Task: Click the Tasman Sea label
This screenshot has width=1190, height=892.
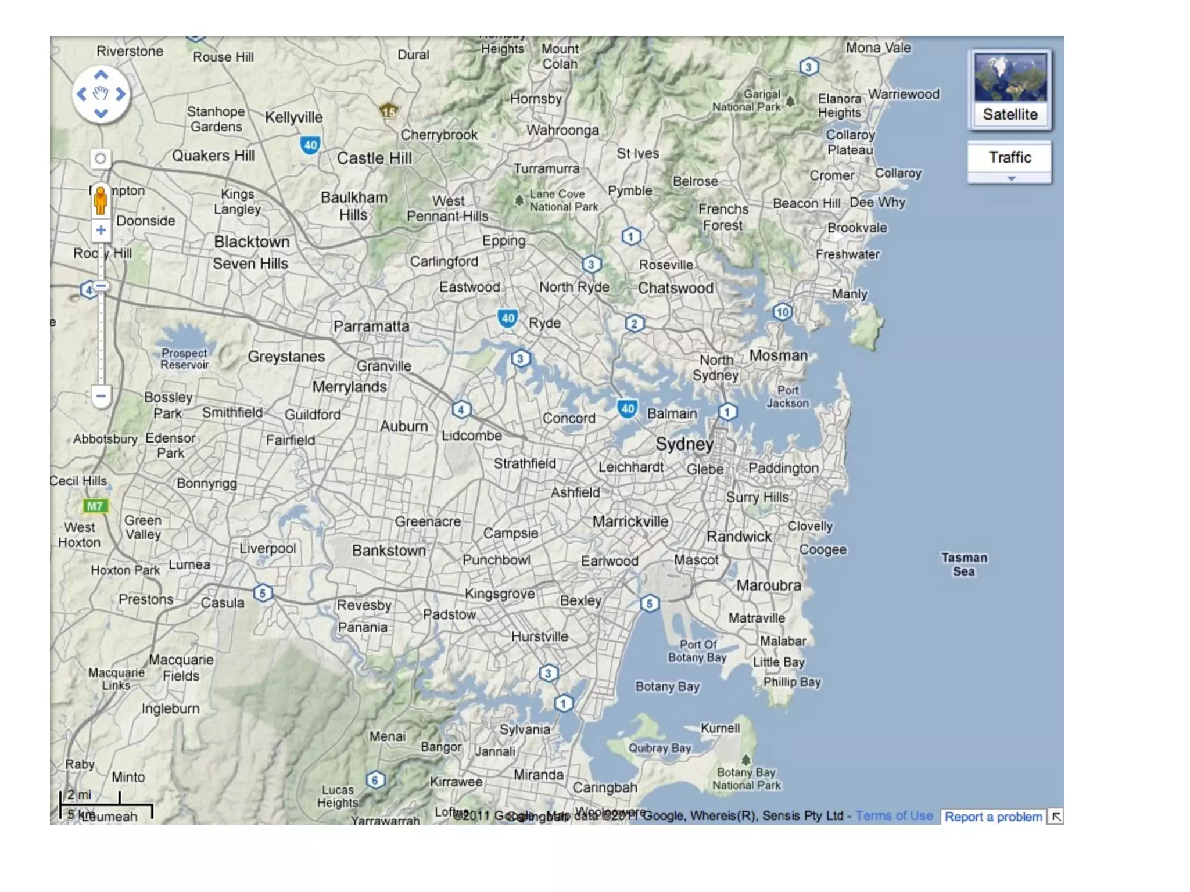Action: [x=964, y=564]
